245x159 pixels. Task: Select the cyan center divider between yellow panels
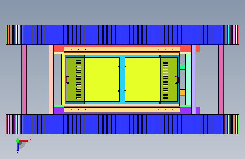[x=122, y=80]
